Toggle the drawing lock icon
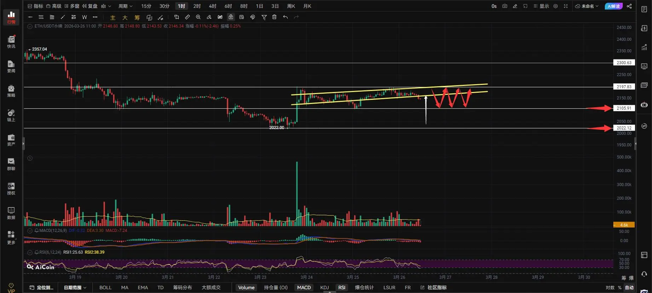The width and height of the screenshot is (652, 293). pyautogui.click(x=231, y=17)
